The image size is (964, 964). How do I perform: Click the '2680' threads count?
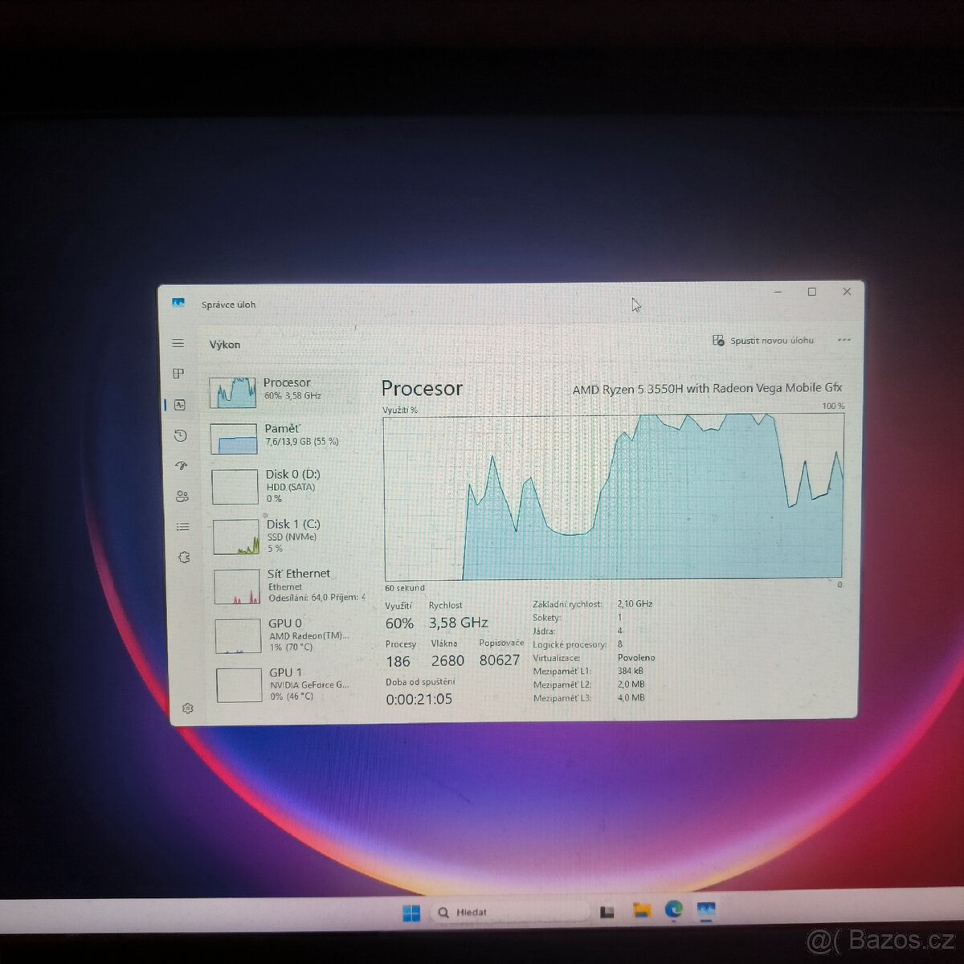click(447, 660)
